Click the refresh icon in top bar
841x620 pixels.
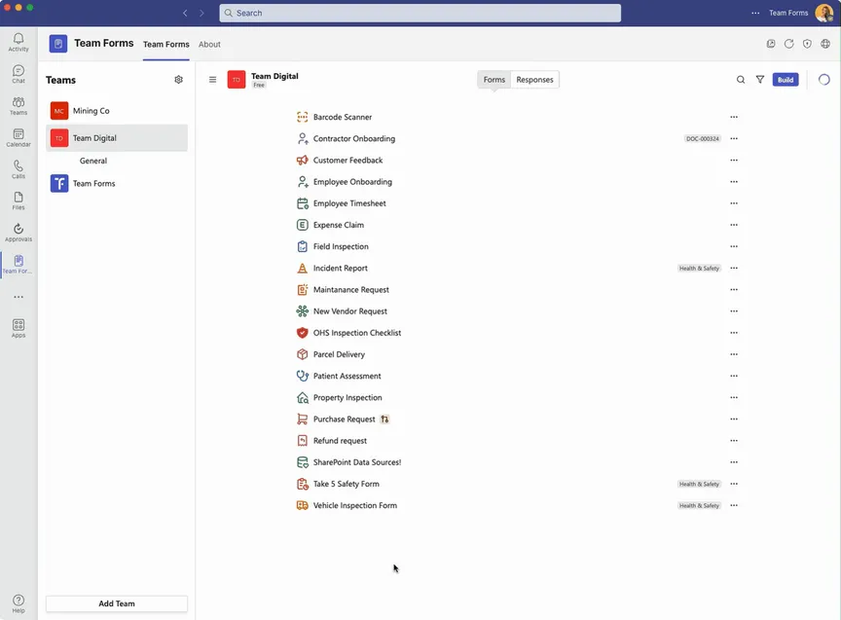pyautogui.click(x=789, y=44)
